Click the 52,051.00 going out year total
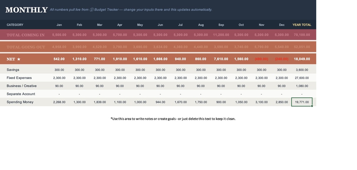The image size is (357, 170). (302, 47)
